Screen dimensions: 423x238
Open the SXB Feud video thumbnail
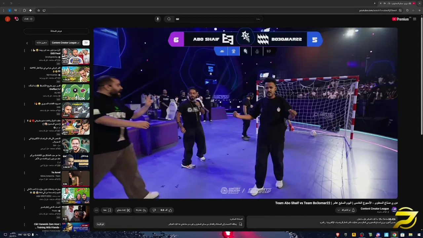76,56
